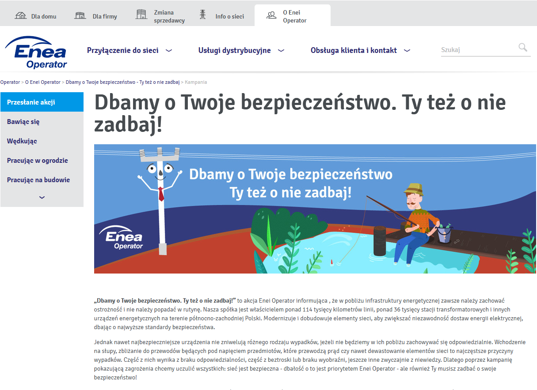Open Dbamy o Twoje bezpieczeństwo breadcrumb link
The height and width of the screenshot is (390, 537).
click(122, 82)
